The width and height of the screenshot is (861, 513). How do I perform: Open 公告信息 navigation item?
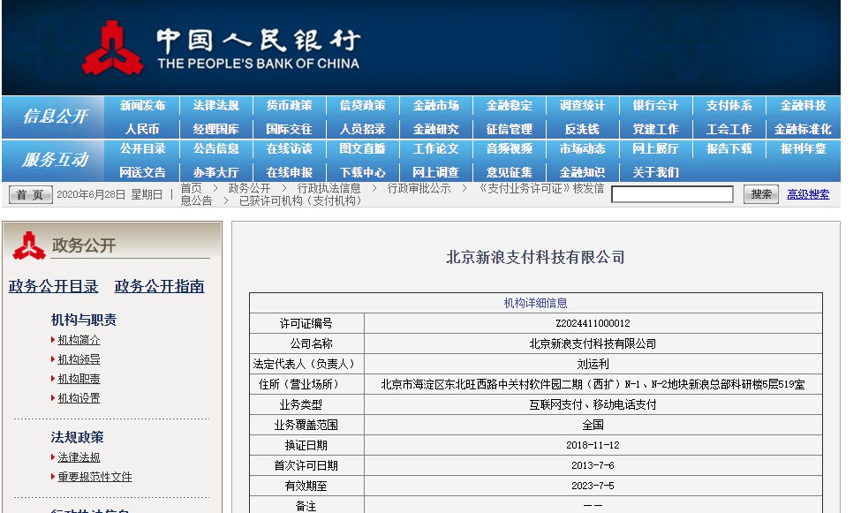point(215,149)
